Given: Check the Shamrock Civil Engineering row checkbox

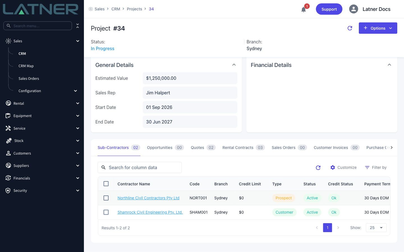Looking at the screenshot, I should [106, 212].
